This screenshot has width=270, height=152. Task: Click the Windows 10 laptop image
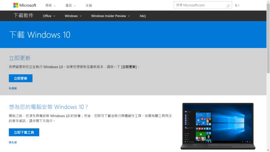(x=218, y=126)
